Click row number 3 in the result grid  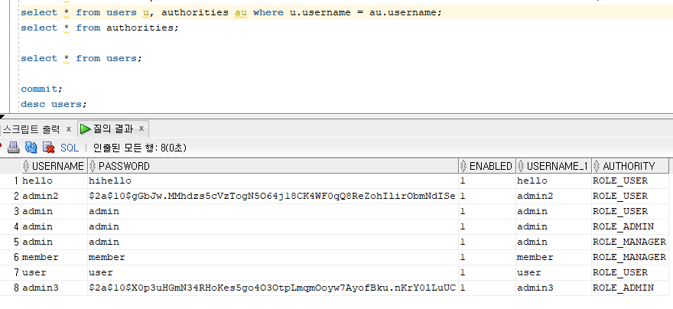(16, 211)
